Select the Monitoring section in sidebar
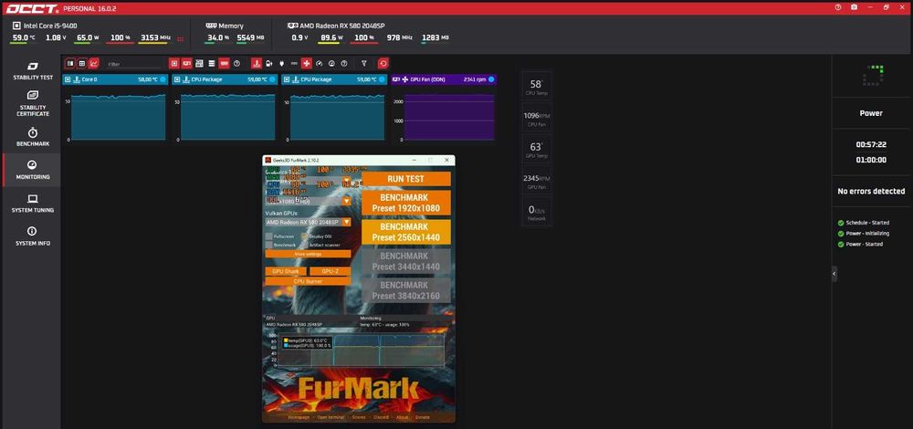This screenshot has height=429, width=913. coord(33,170)
